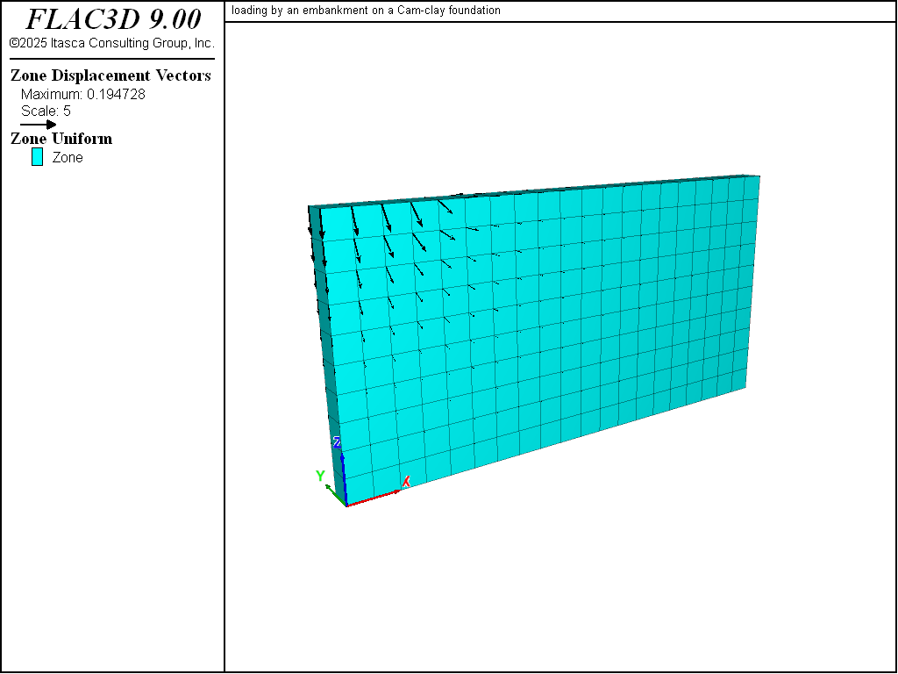Screen dimensions: 898x674
Task: Click the legend's black scale arrow
Action: [x=39, y=125]
